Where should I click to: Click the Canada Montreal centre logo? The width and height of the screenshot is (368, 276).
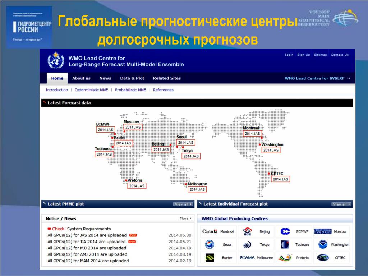point(210,231)
